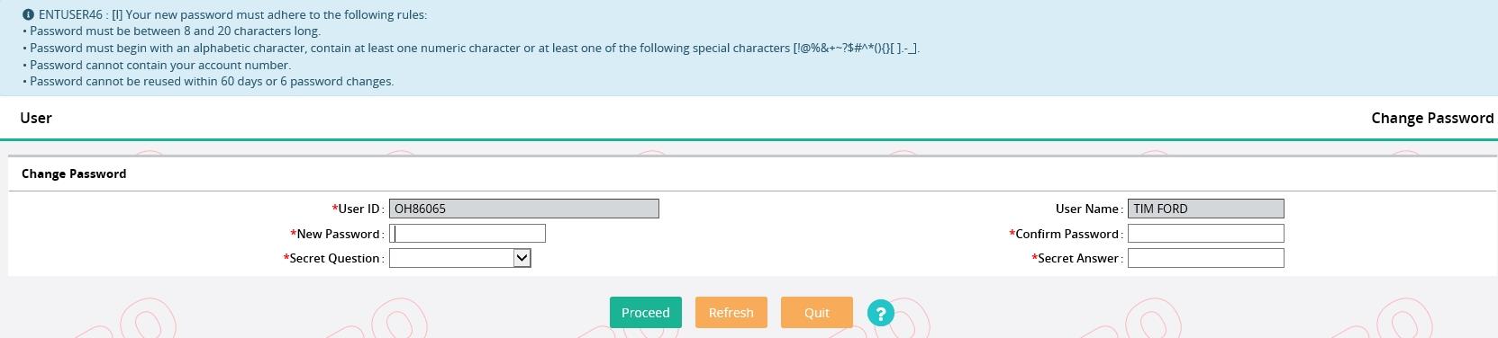Click the Secret Answer label

click(x=1078, y=258)
